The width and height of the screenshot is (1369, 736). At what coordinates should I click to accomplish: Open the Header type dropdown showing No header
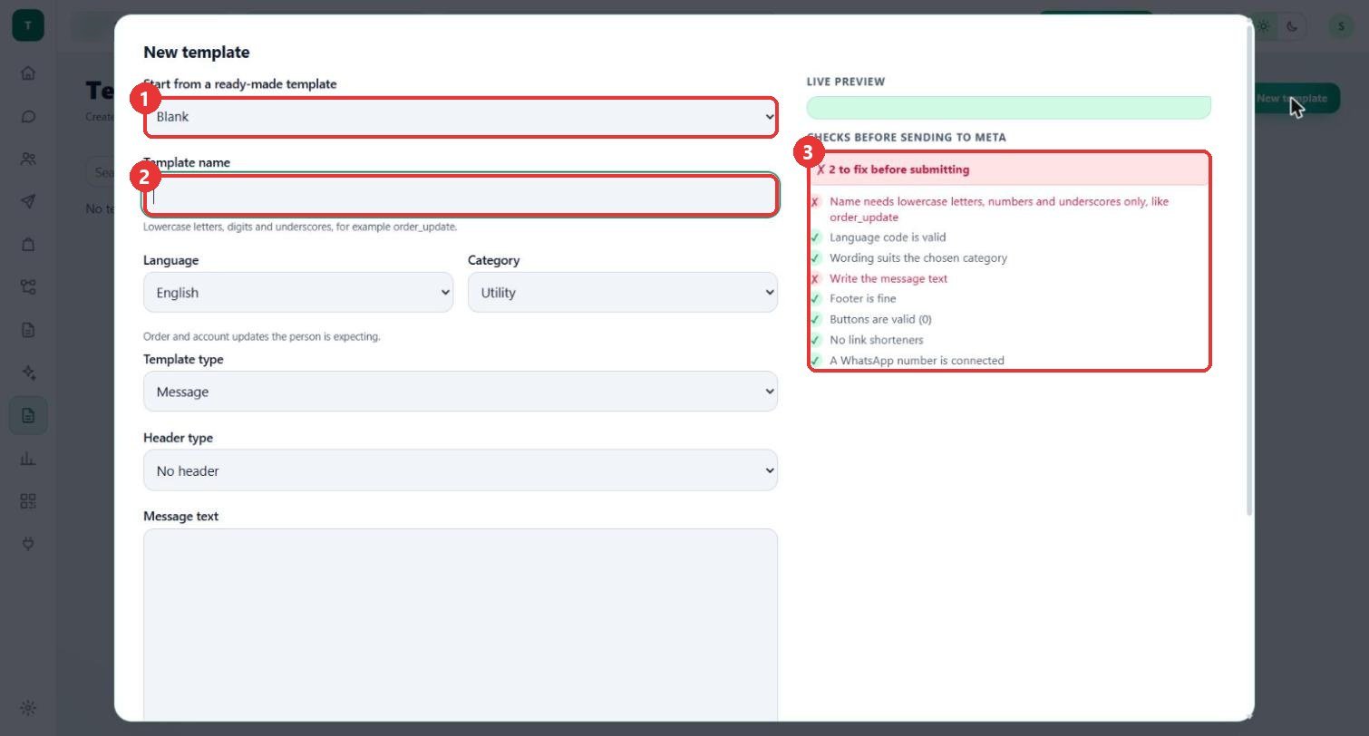461,470
